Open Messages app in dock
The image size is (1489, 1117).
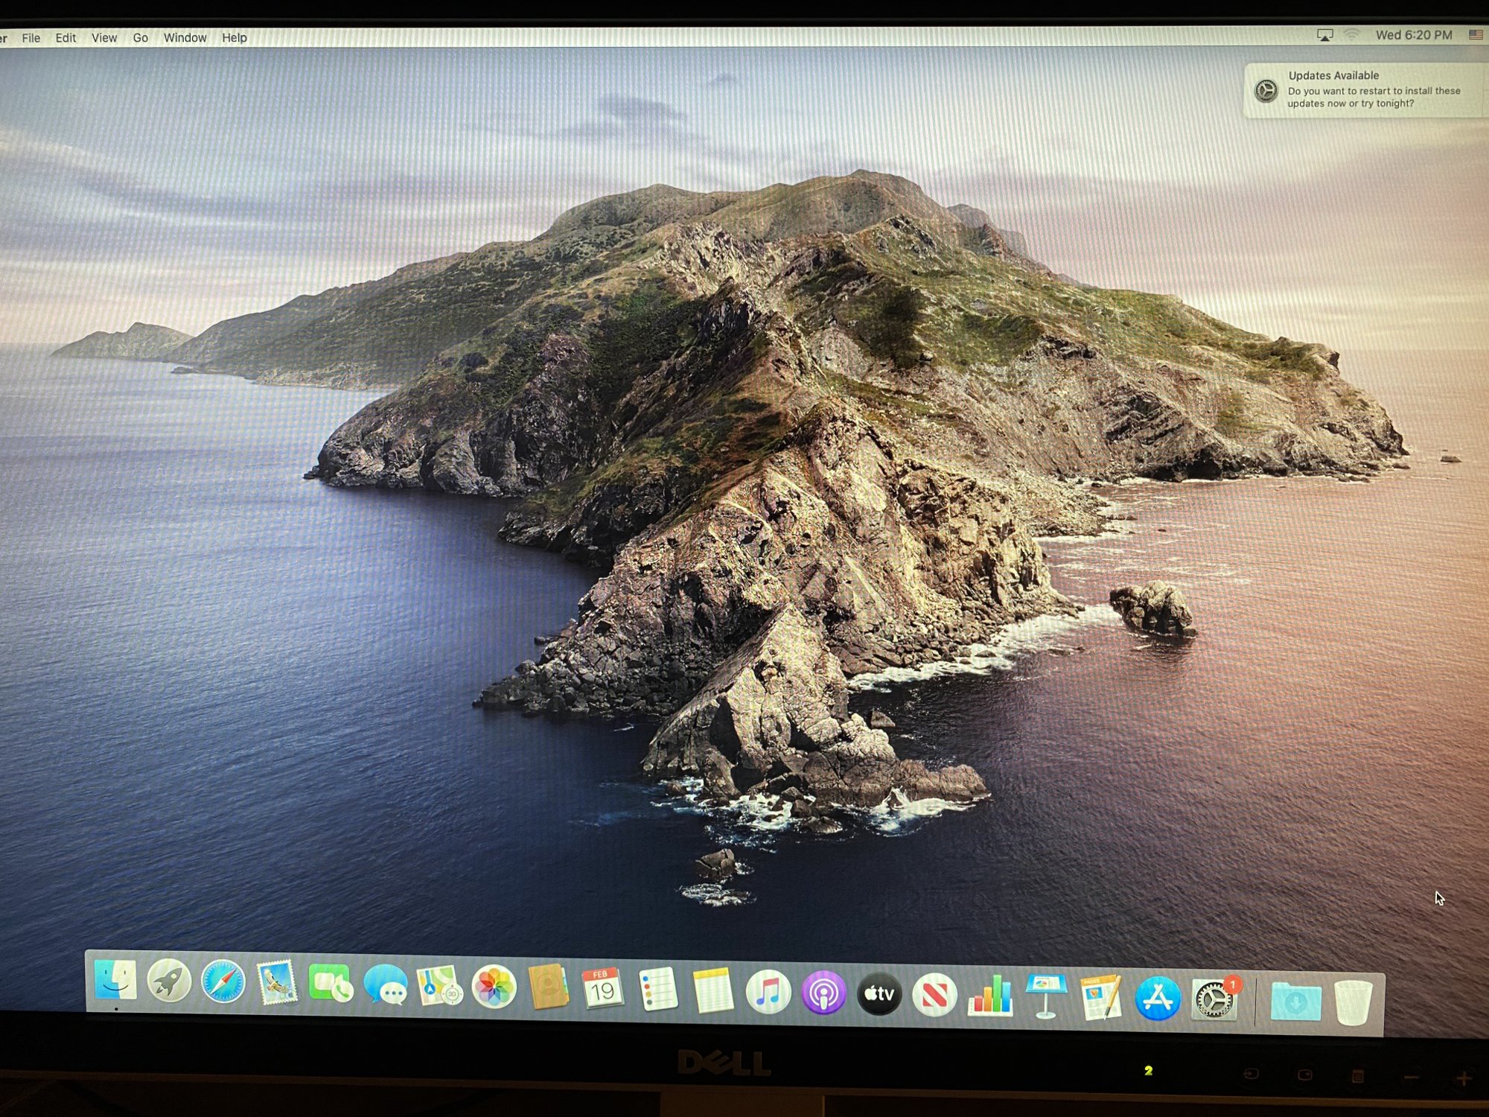[x=385, y=985]
